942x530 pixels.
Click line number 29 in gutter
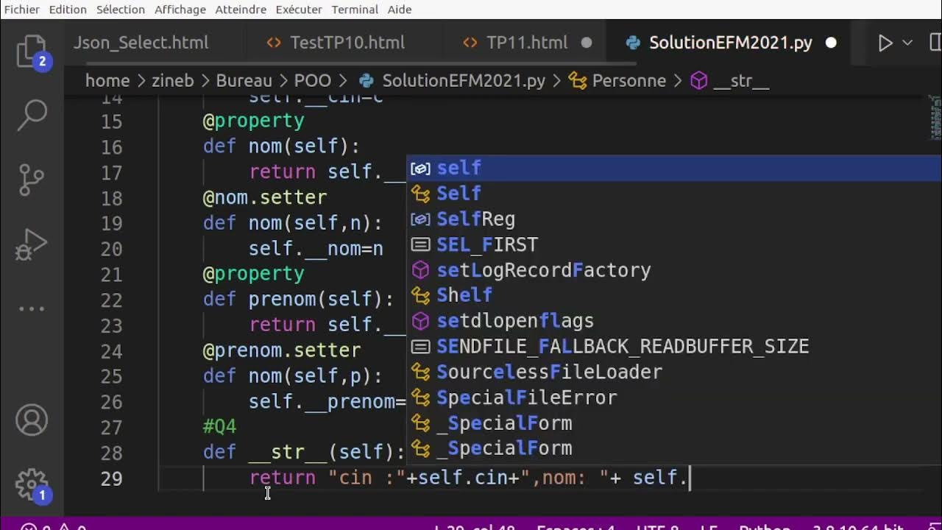111,478
